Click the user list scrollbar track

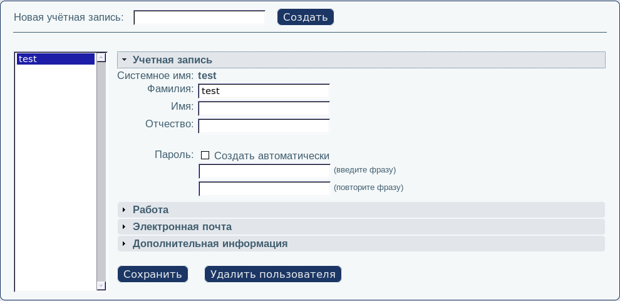point(101,169)
